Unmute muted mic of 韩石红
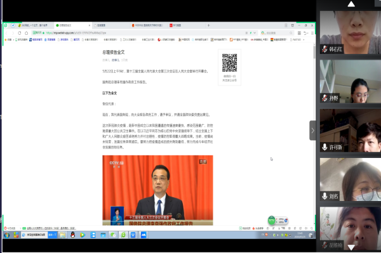 pyautogui.click(x=324, y=49)
